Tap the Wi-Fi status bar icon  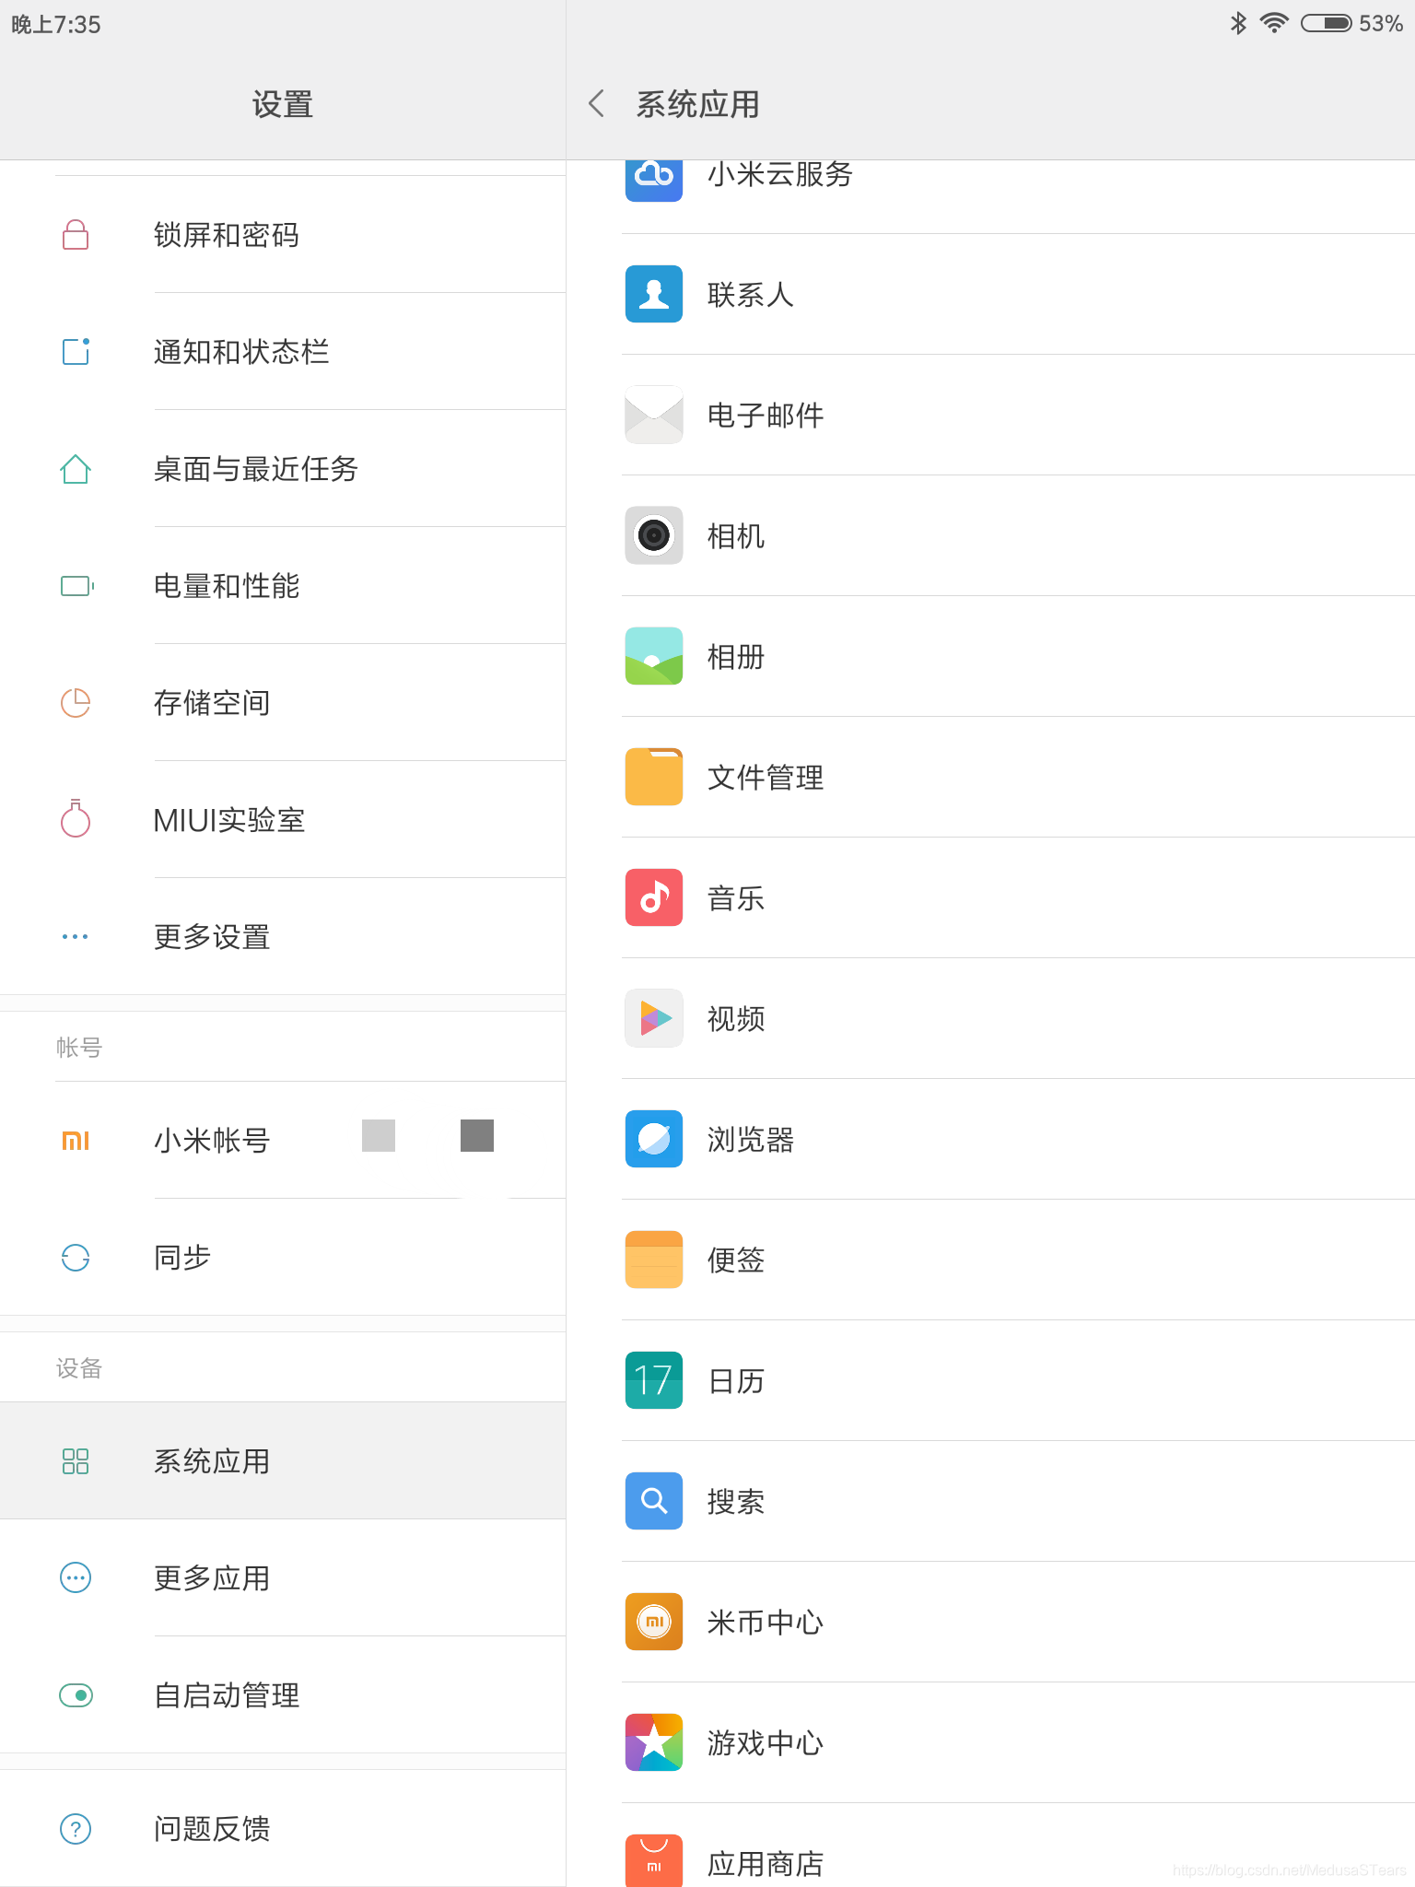tap(1274, 23)
